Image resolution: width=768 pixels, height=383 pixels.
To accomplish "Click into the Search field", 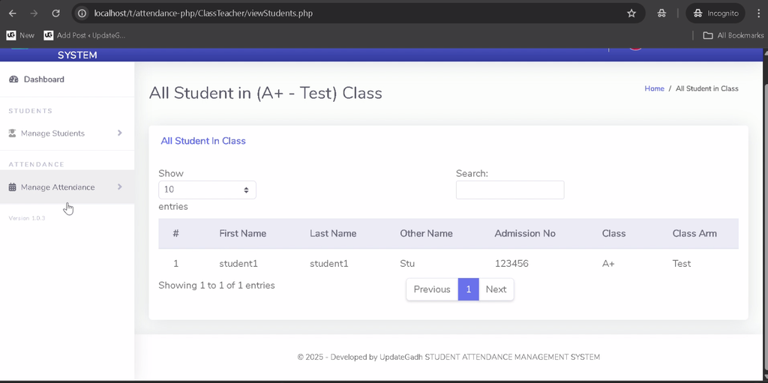I will pos(510,190).
